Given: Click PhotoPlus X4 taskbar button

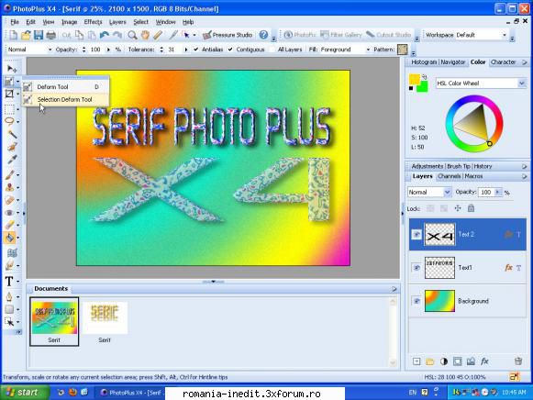Looking at the screenshot, I should click(130, 393).
